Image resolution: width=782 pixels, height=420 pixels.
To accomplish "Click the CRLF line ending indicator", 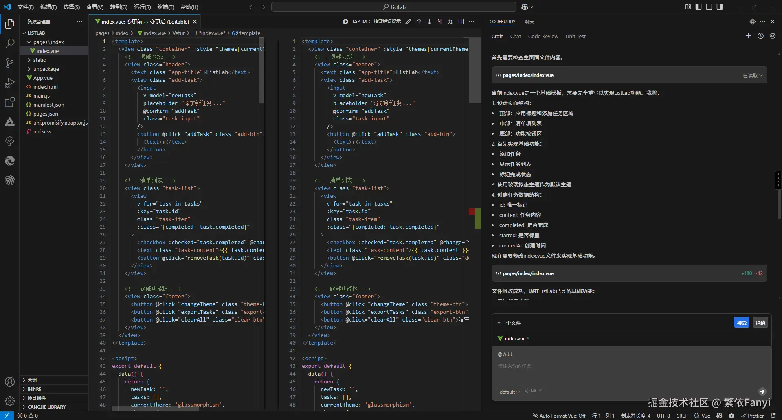I will point(682,416).
